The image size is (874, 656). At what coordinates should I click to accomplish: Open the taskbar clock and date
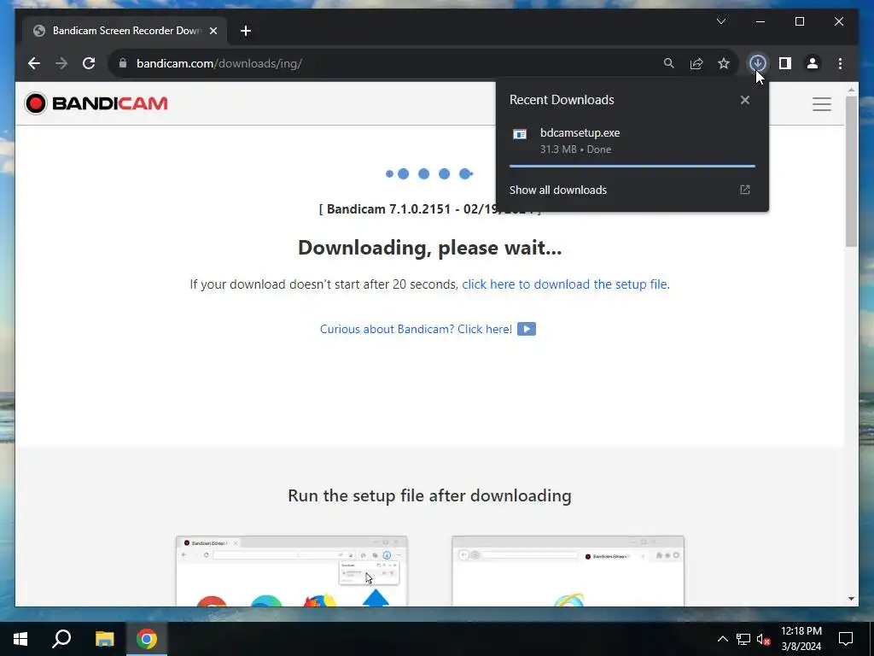[801, 639]
